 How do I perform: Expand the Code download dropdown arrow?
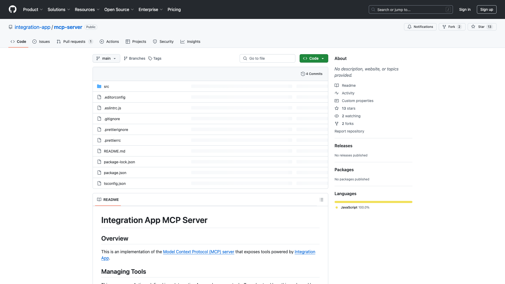(x=323, y=58)
